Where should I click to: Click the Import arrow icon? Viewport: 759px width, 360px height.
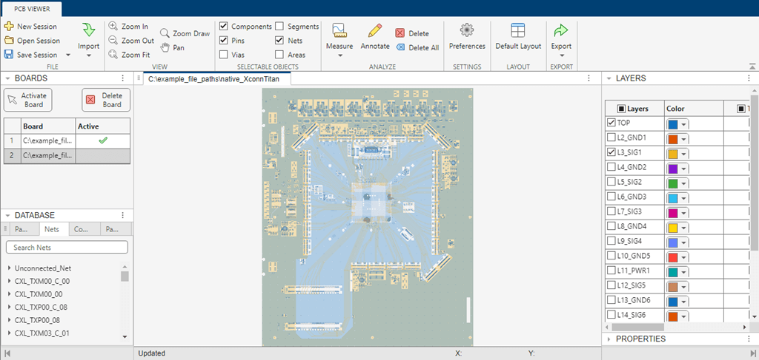tap(89, 30)
